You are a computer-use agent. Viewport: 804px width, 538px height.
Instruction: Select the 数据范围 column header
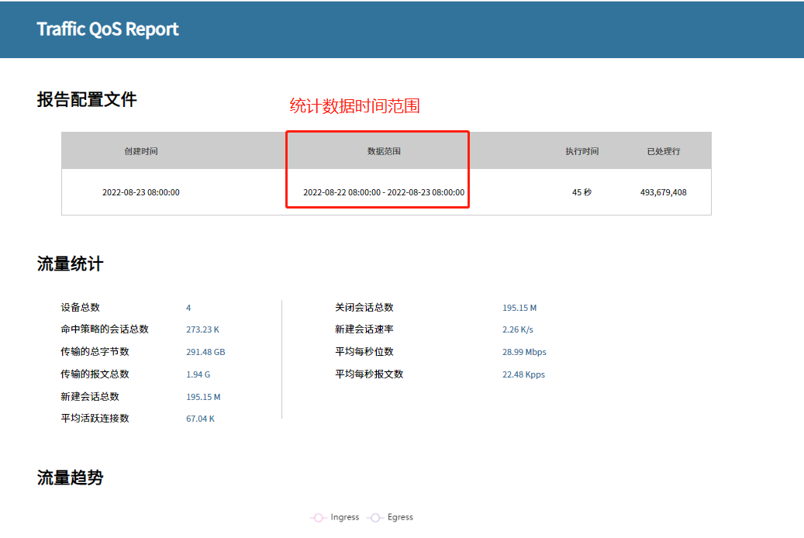click(384, 151)
